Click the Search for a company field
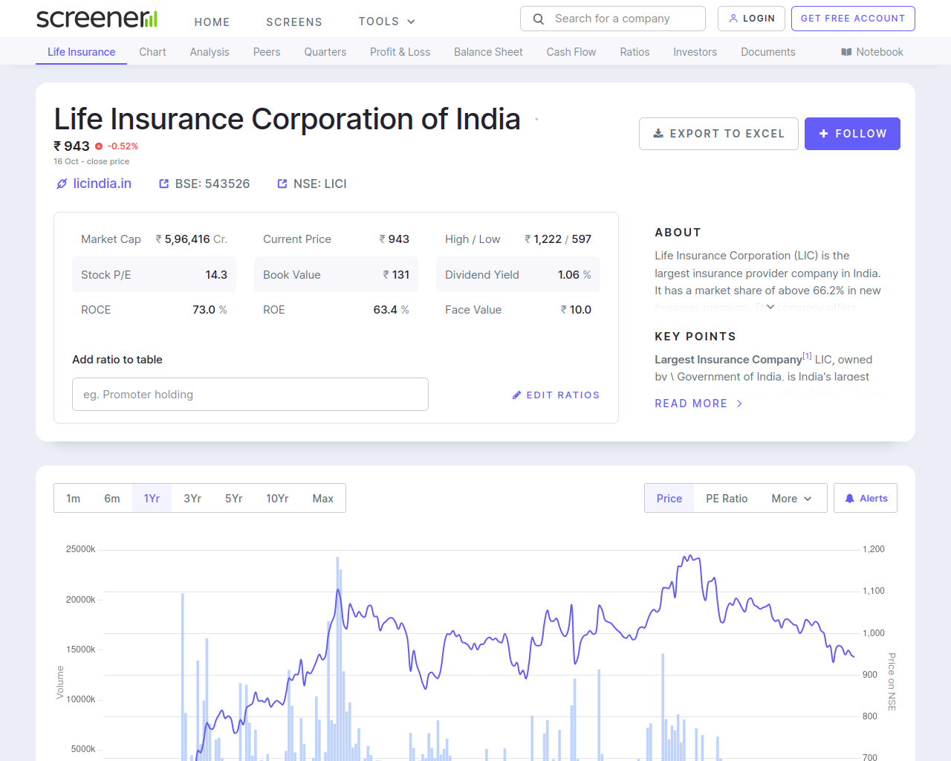 [613, 19]
